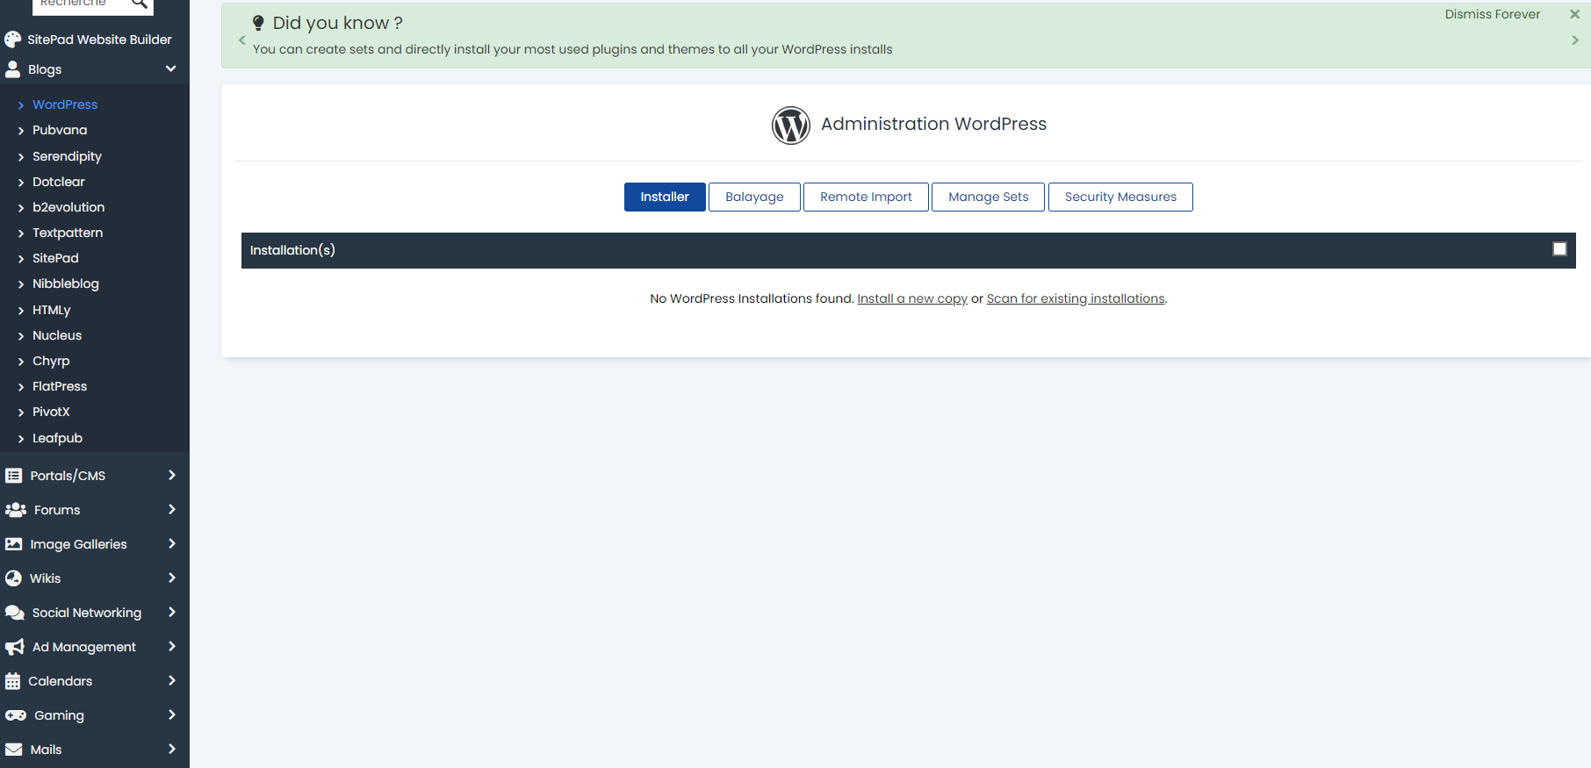Screen dimensions: 1591x768
Task: Click the Ad Management megaphone icon
Action: (15, 647)
